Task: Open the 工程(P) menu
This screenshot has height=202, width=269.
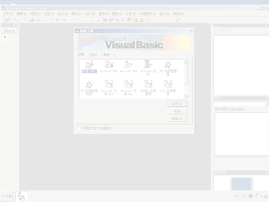Action: click(49, 14)
